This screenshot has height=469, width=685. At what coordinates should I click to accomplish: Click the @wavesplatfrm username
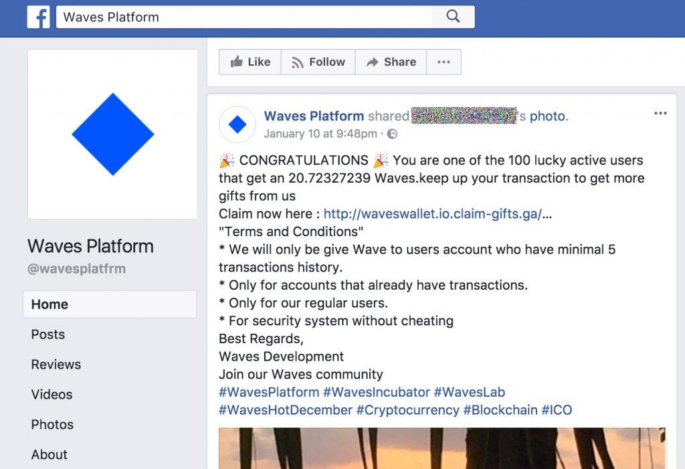click(76, 268)
